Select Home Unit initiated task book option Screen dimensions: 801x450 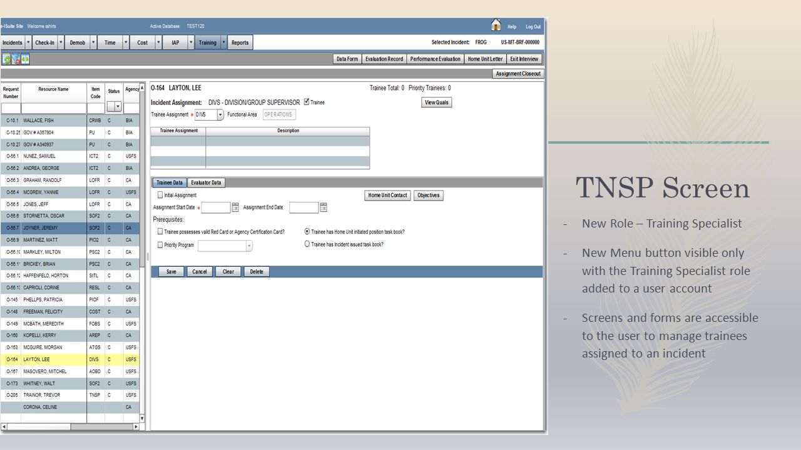(x=307, y=231)
